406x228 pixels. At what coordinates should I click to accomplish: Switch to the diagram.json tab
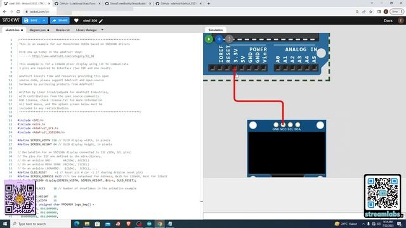pos(39,30)
